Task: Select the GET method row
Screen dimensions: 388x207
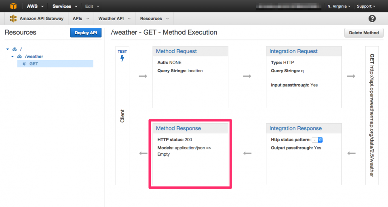Action: [x=55, y=64]
